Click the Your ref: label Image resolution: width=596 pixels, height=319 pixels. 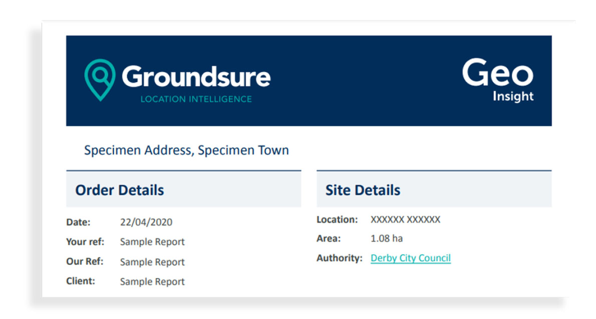[x=85, y=242]
